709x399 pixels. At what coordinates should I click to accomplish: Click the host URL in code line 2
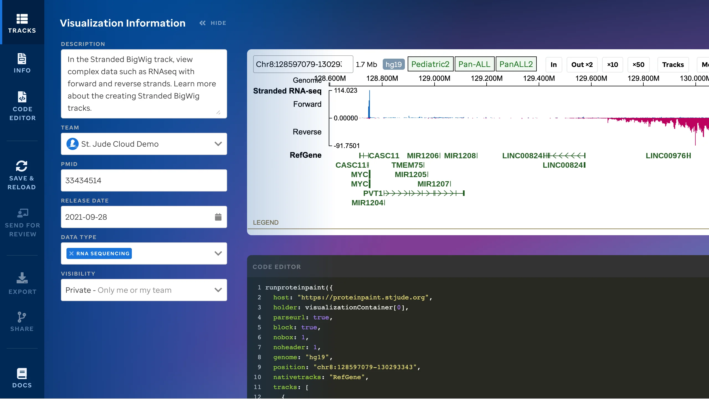(363, 297)
